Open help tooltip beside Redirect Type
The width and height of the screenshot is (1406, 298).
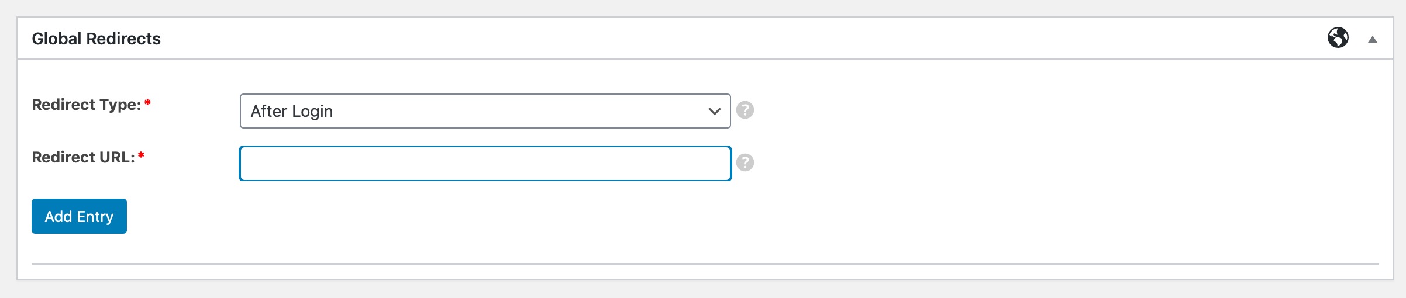(x=745, y=110)
